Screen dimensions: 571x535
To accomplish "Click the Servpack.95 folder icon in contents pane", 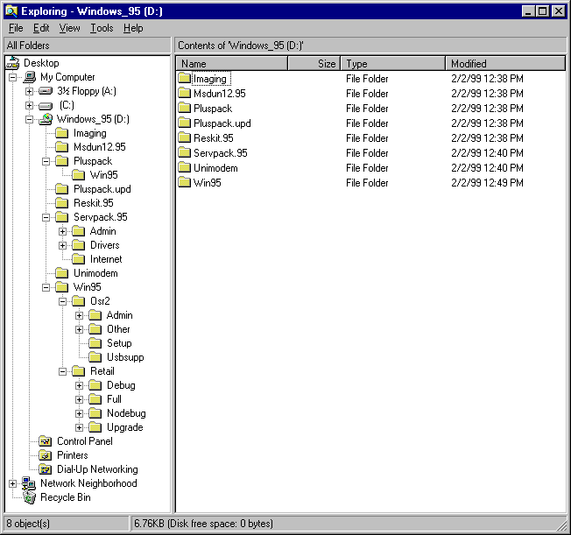I will tap(185, 152).
